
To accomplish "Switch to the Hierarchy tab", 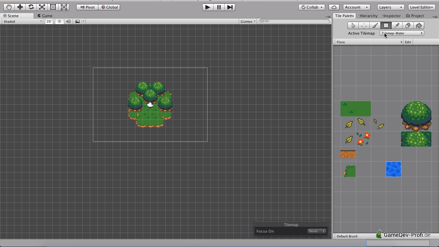I will click(368, 16).
